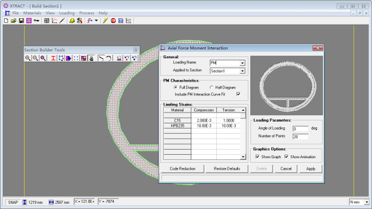
Task: Click the blue four-dots points tool icon
Action: click(76, 58)
